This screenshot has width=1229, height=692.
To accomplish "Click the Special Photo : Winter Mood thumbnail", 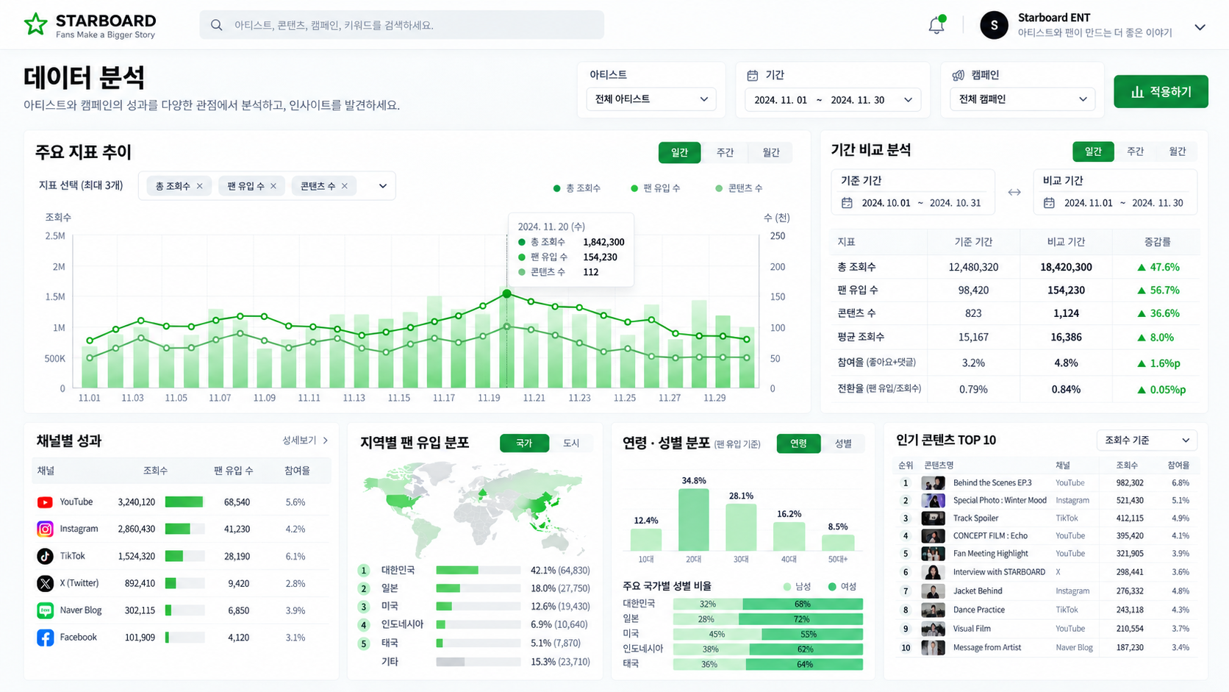I will pyautogui.click(x=933, y=501).
